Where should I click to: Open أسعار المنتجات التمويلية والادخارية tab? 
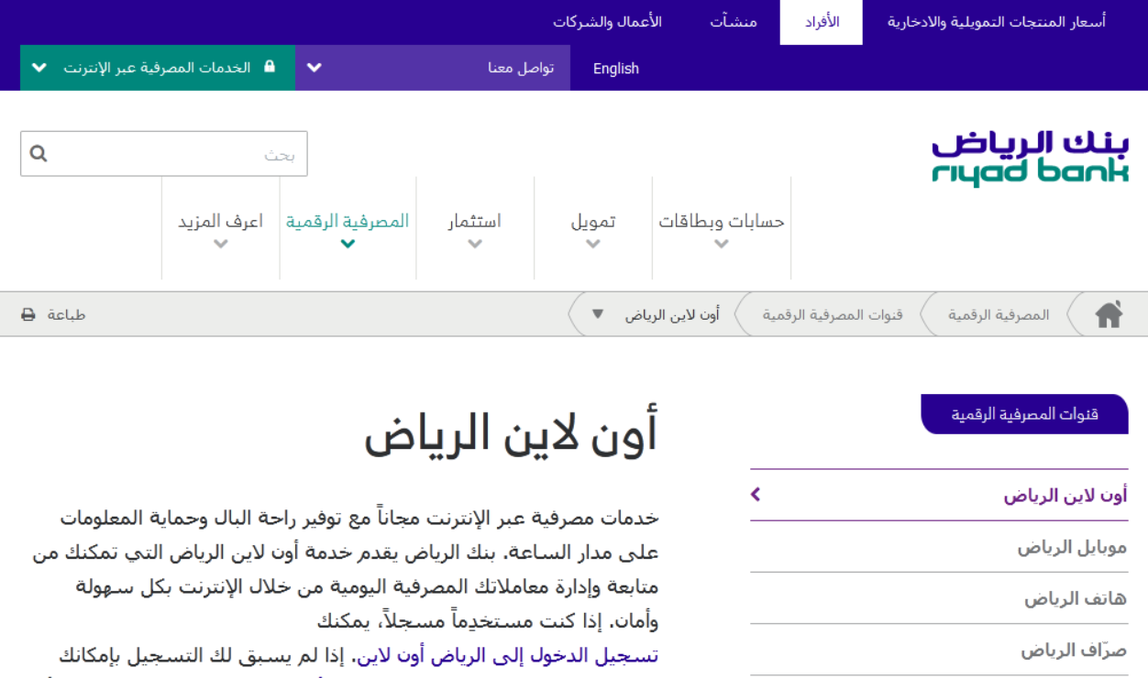click(x=997, y=22)
